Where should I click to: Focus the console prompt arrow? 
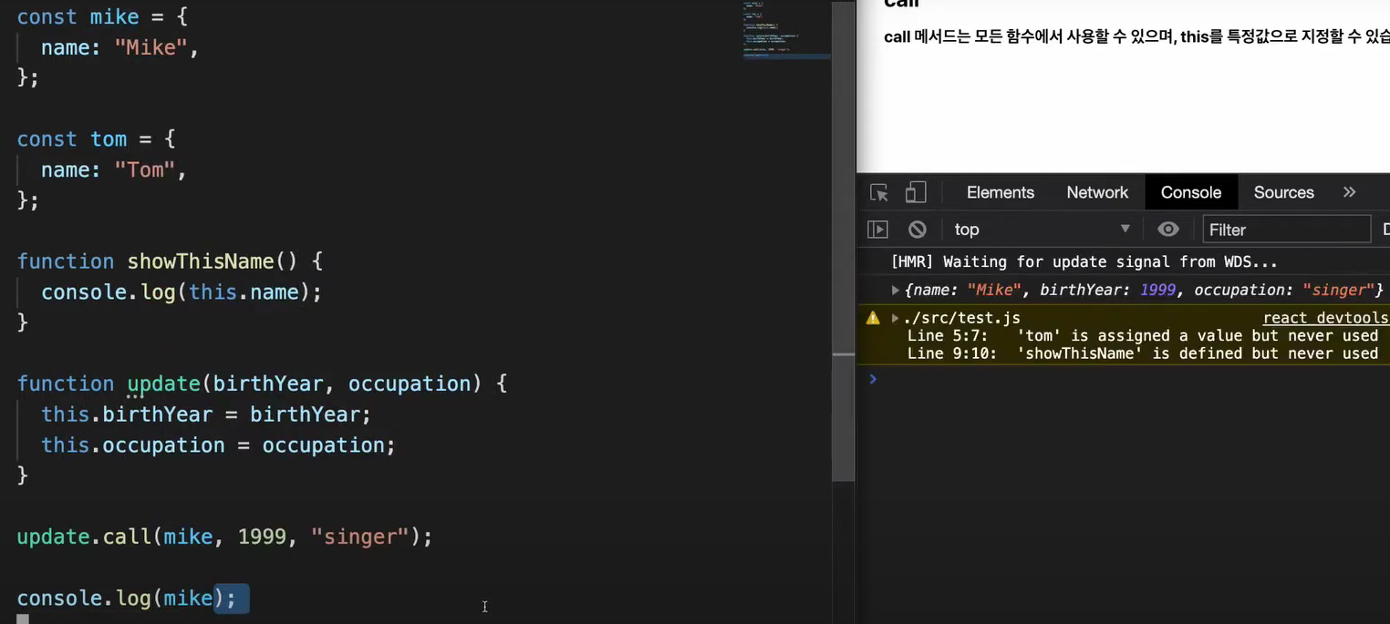(x=873, y=379)
